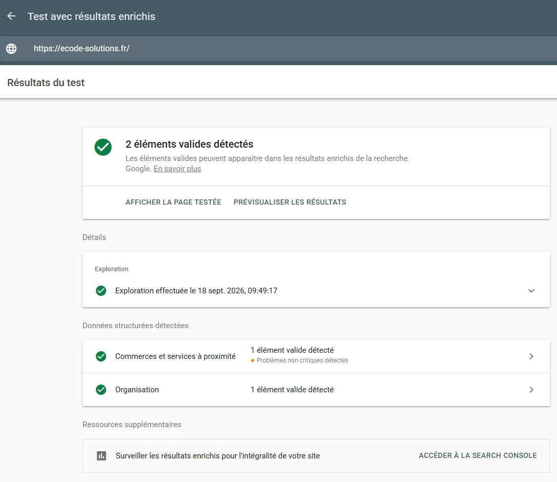Click the 'Détails' section label

(x=94, y=237)
